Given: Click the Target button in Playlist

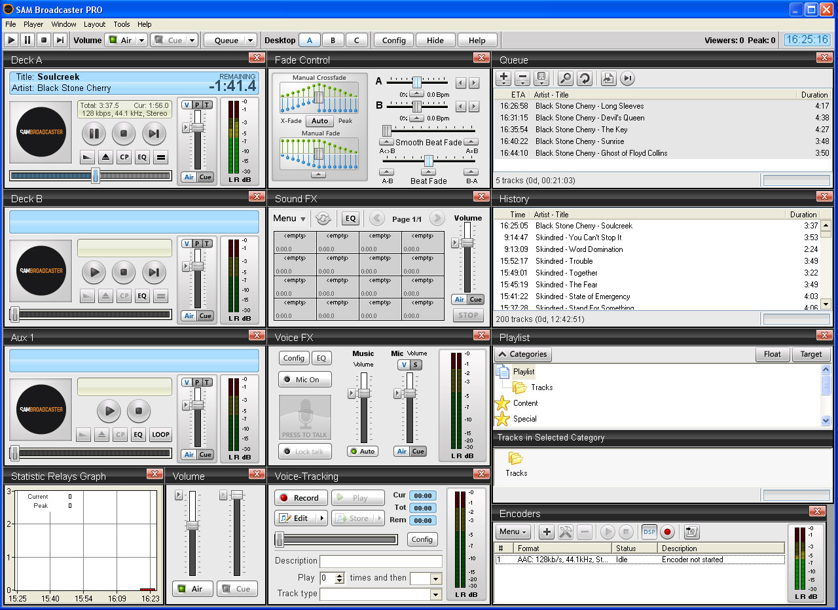Looking at the screenshot, I should pos(811,354).
